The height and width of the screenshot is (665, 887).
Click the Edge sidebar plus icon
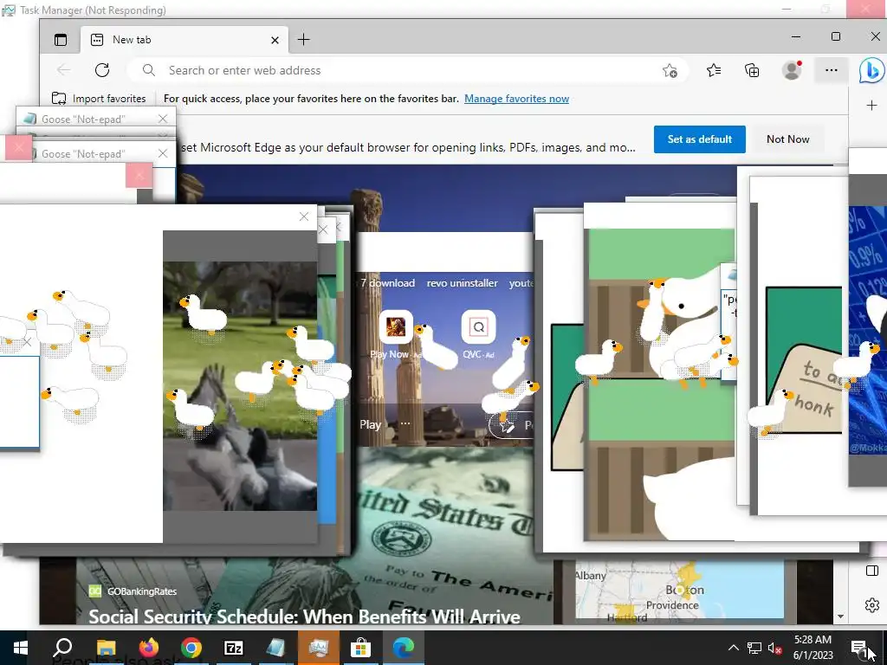[871, 105]
